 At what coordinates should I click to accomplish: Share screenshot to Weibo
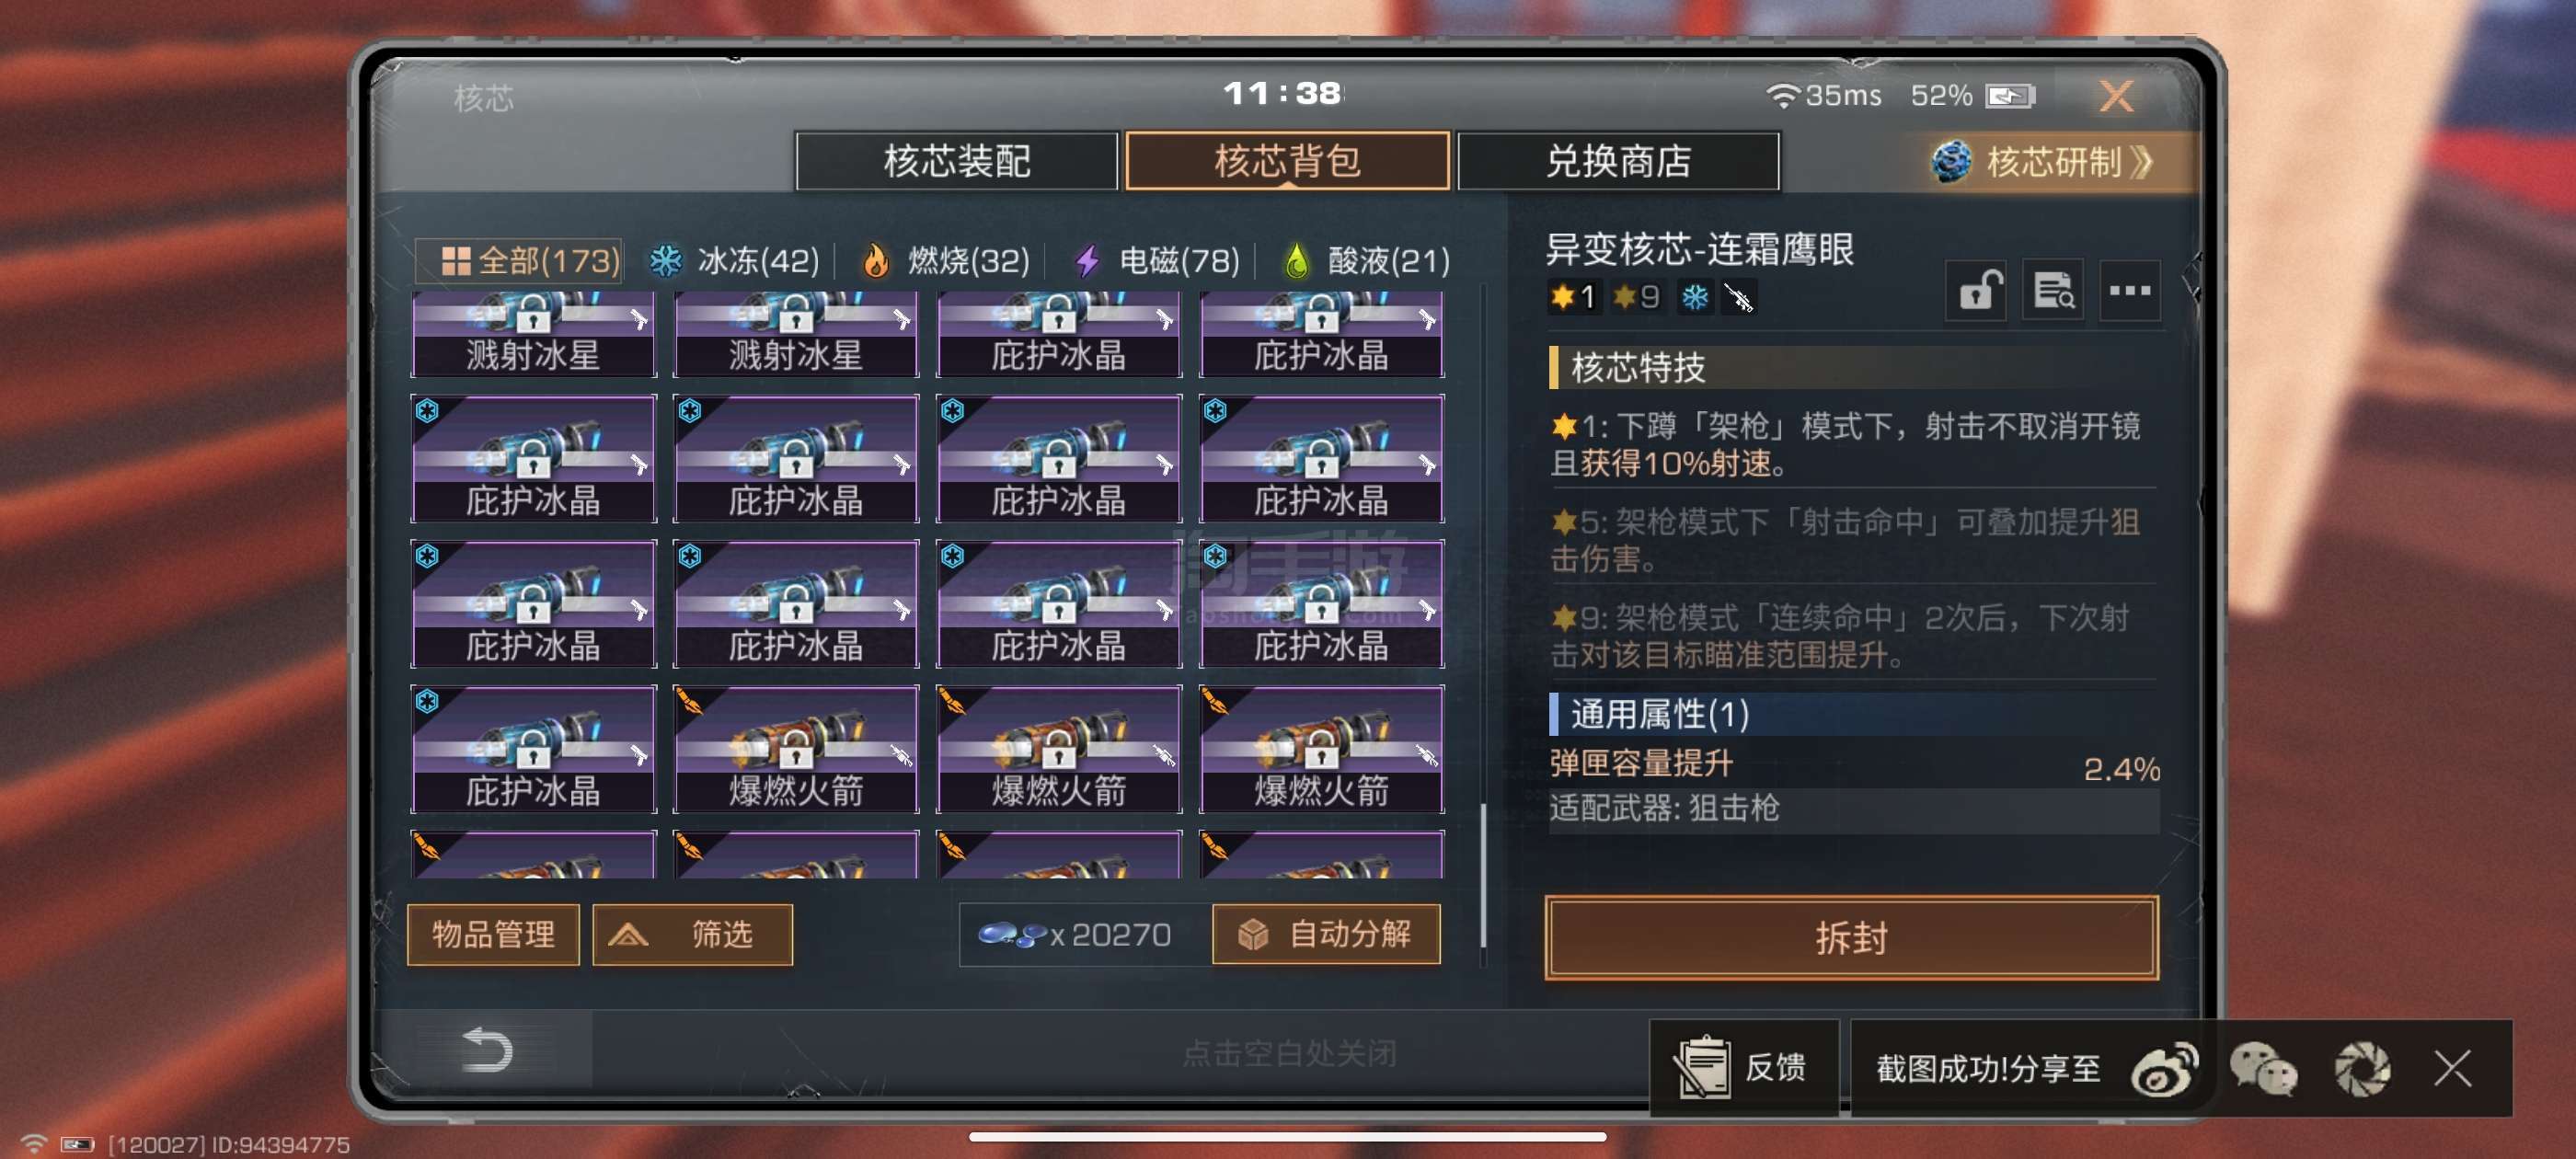tap(2164, 1068)
